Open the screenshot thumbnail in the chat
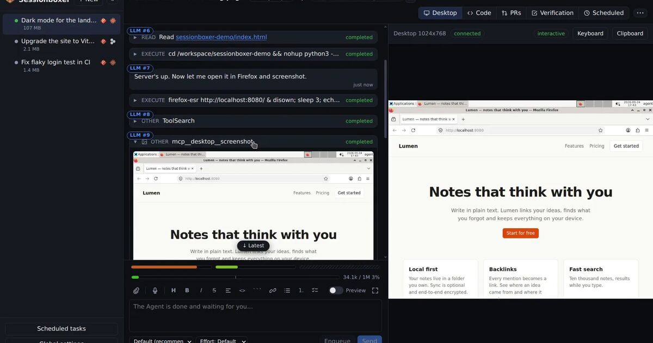 254,205
